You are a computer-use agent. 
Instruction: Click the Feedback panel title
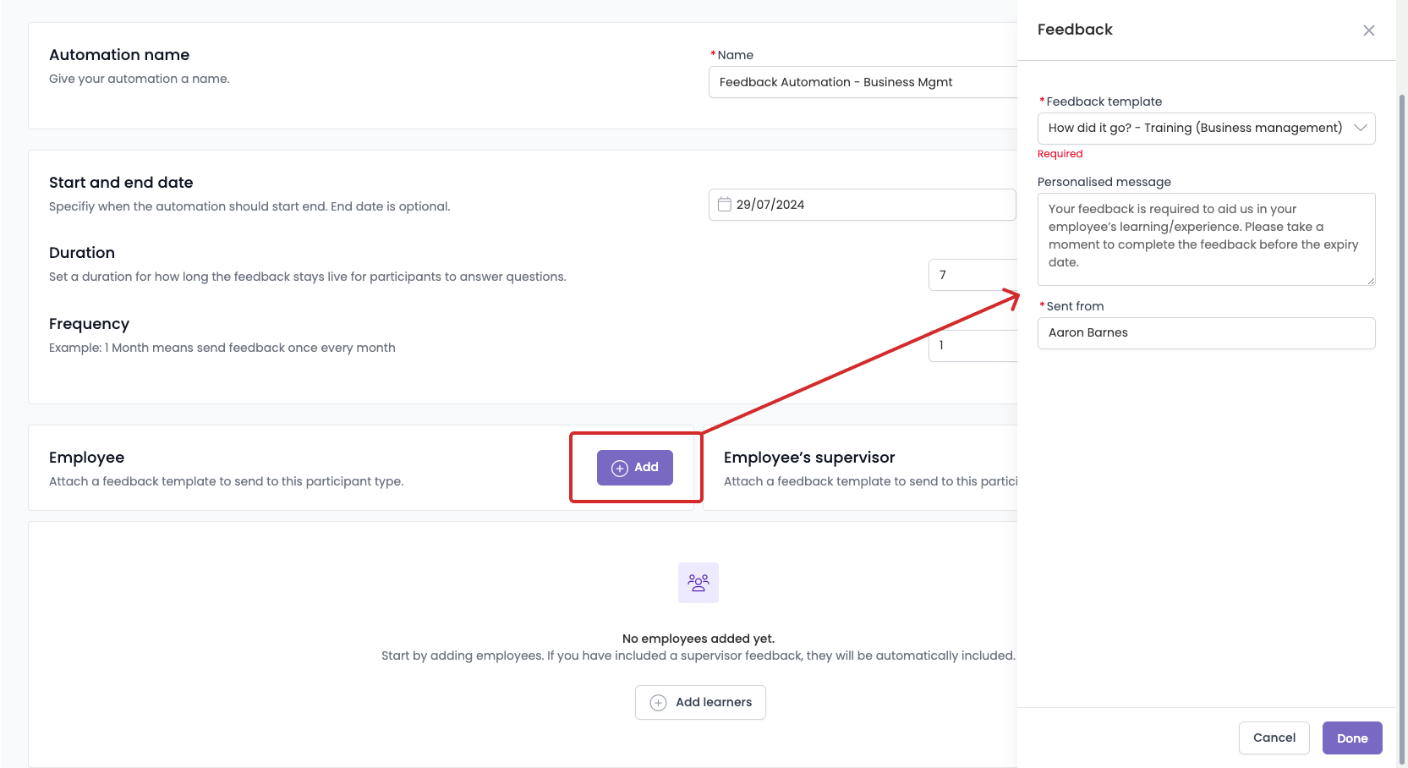[x=1075, y=30]
